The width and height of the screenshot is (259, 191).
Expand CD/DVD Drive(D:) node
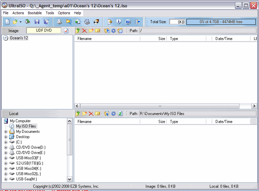pos(6,147)
